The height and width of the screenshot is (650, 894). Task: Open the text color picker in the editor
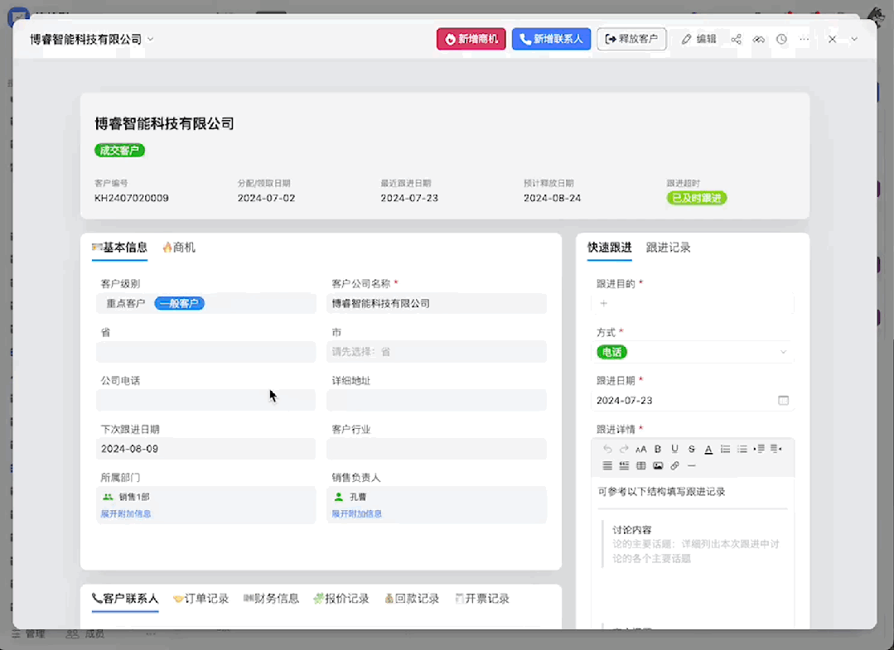708,449
